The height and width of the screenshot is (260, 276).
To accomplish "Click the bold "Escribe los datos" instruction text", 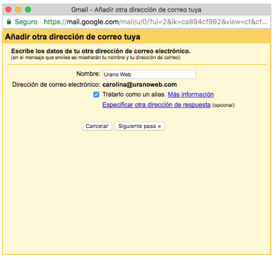I will click(x=101, y=51).
